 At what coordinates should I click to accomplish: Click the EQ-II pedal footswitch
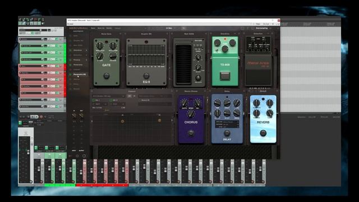[146, 76]
